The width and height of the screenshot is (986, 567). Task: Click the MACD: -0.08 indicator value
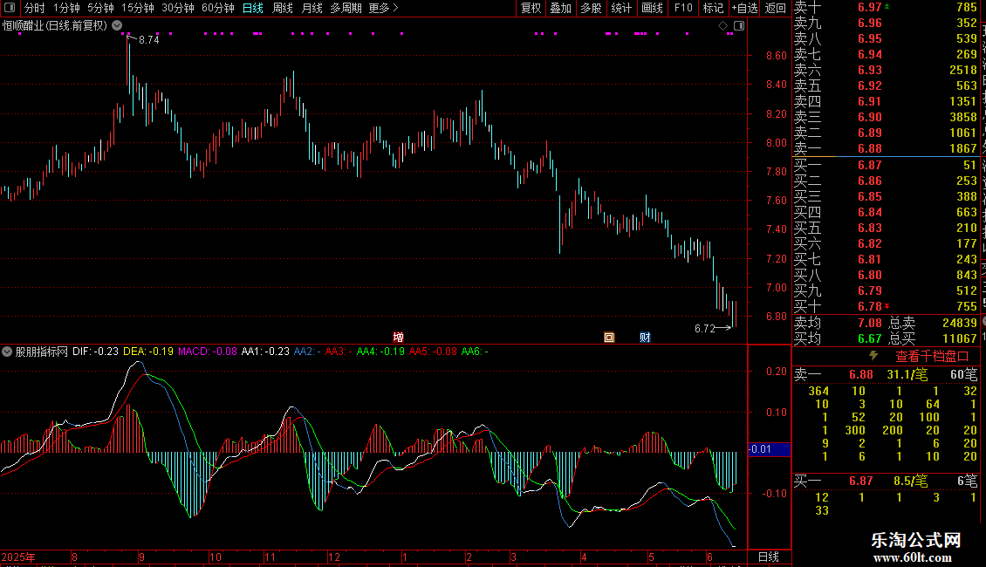(208, 352)
